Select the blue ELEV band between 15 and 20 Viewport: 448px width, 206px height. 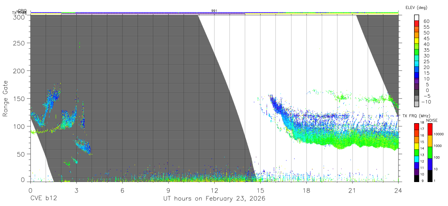coord(417,70)
